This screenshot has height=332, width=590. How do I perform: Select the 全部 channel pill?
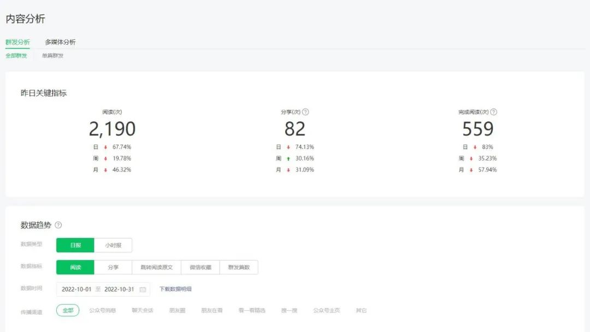point(68,310)
